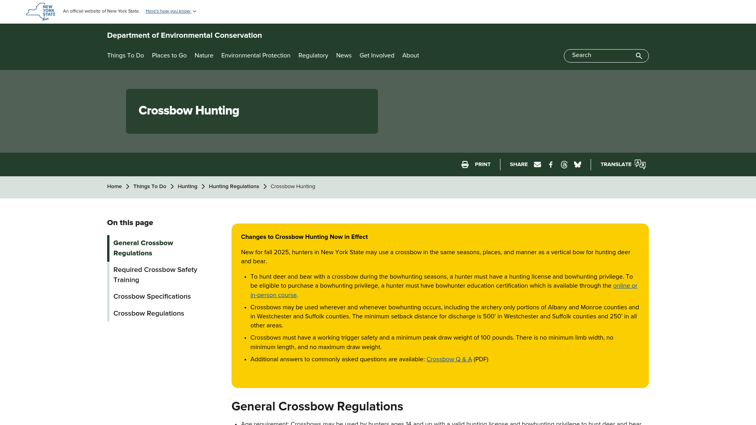The width and height of the screenshot is (756, 425).
Task: Expand "Here's how you know" dropdown
Action: (x=171, y=11)
